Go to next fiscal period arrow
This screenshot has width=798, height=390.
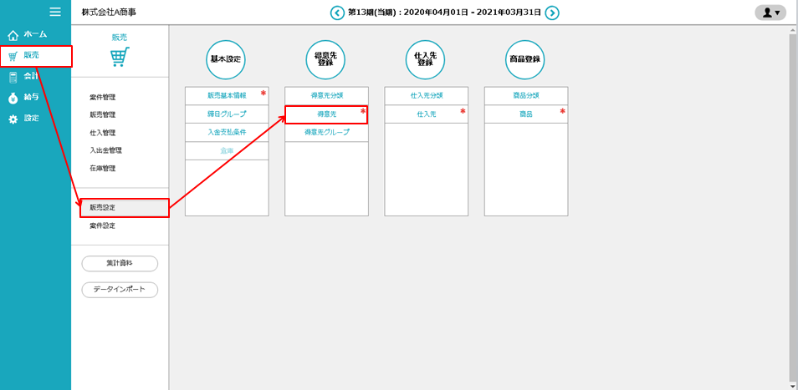click(552, 13)
